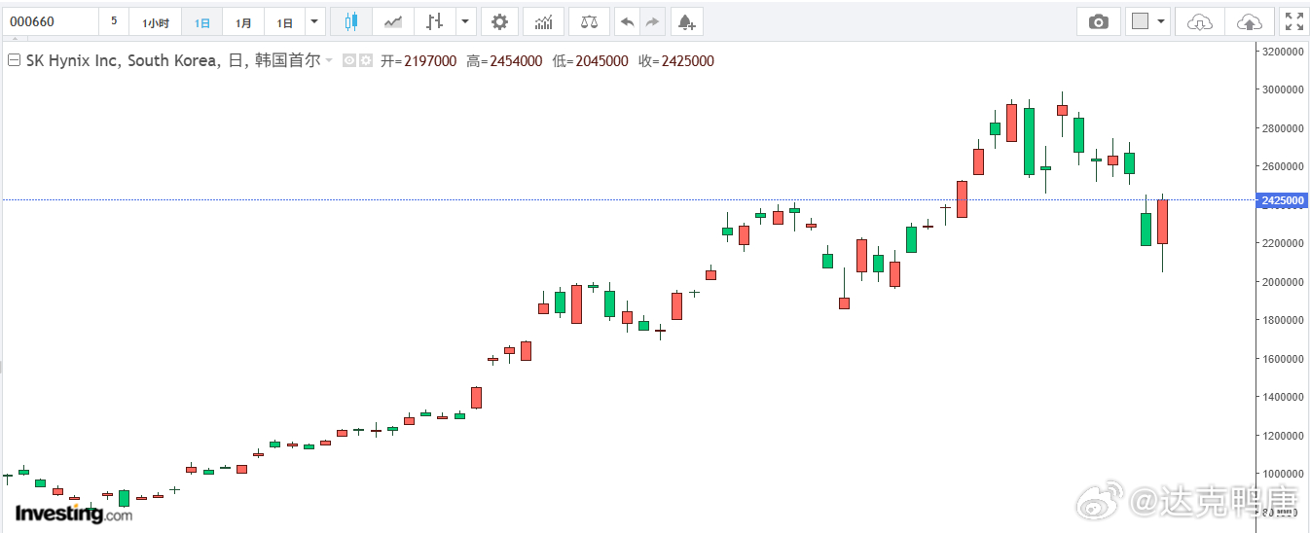Expand the time interval dropdown arrow
The image size is (1310, 533).
point(314,21)
